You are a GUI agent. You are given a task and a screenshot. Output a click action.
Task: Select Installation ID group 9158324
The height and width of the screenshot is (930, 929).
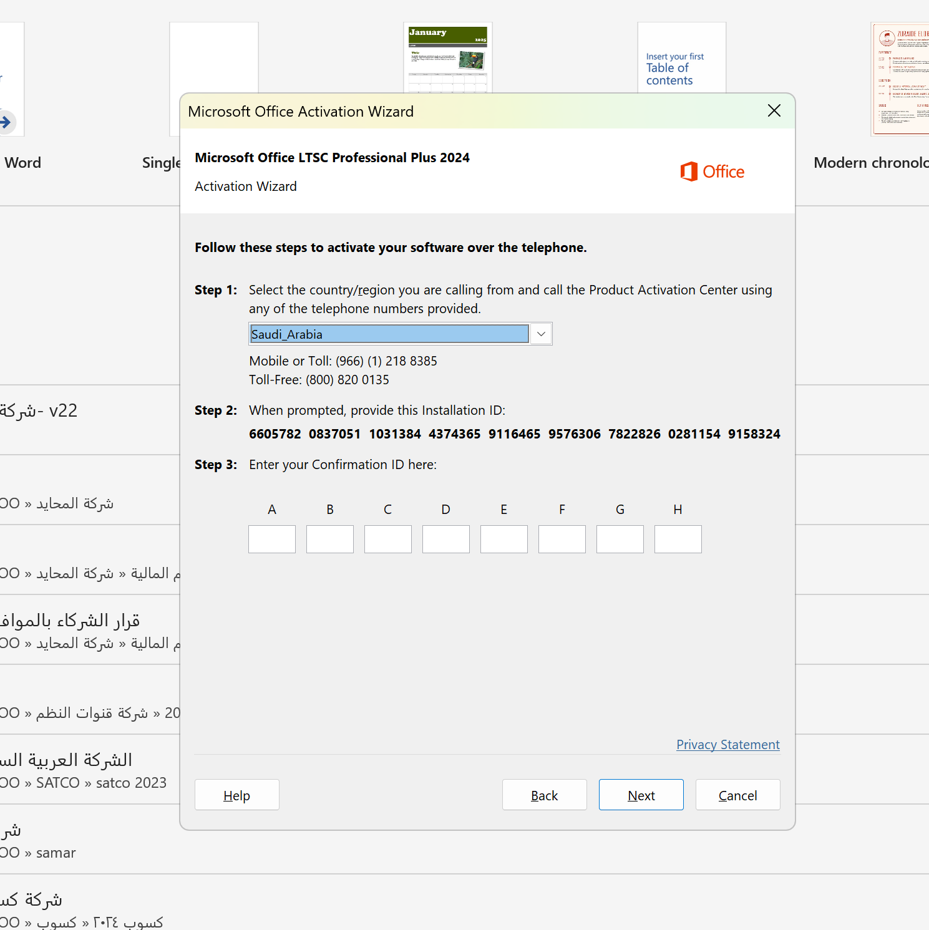(x=754, y=434)
